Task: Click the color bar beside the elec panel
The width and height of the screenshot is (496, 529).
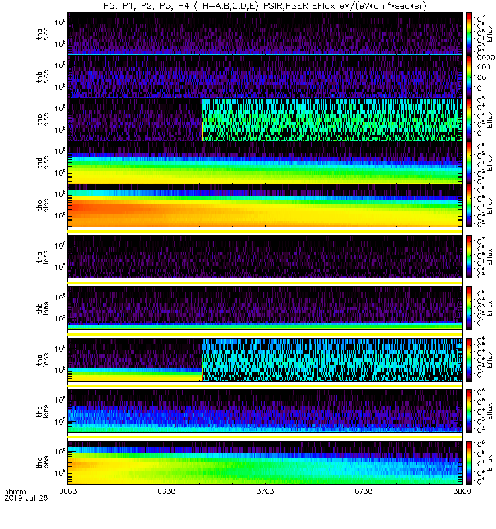Action: click(x=469, y=206)
